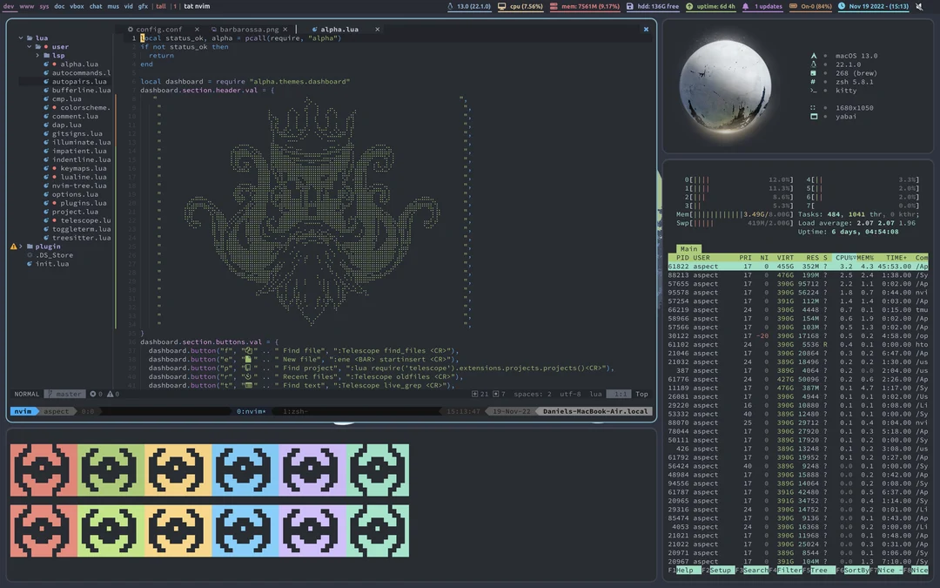Click the hdd free space widget
Image resolution: width=940 pixels, height=588 pixels.
click(652, 7)
